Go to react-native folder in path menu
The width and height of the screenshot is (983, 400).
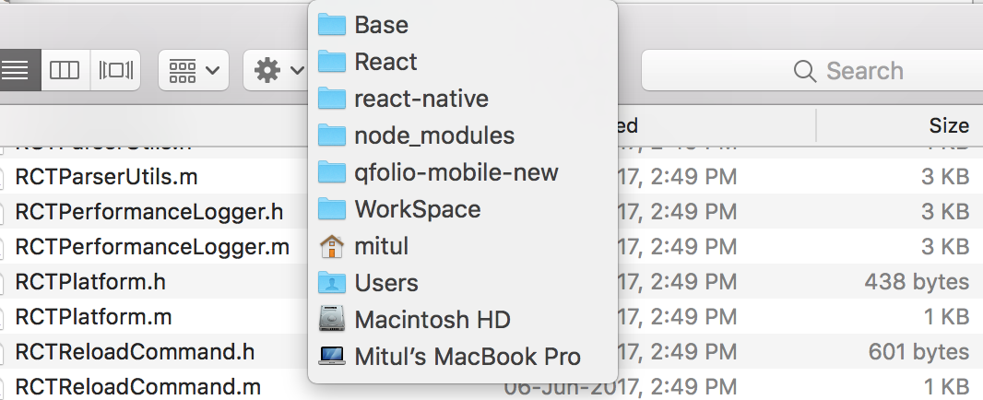click(x=463, y=99)
